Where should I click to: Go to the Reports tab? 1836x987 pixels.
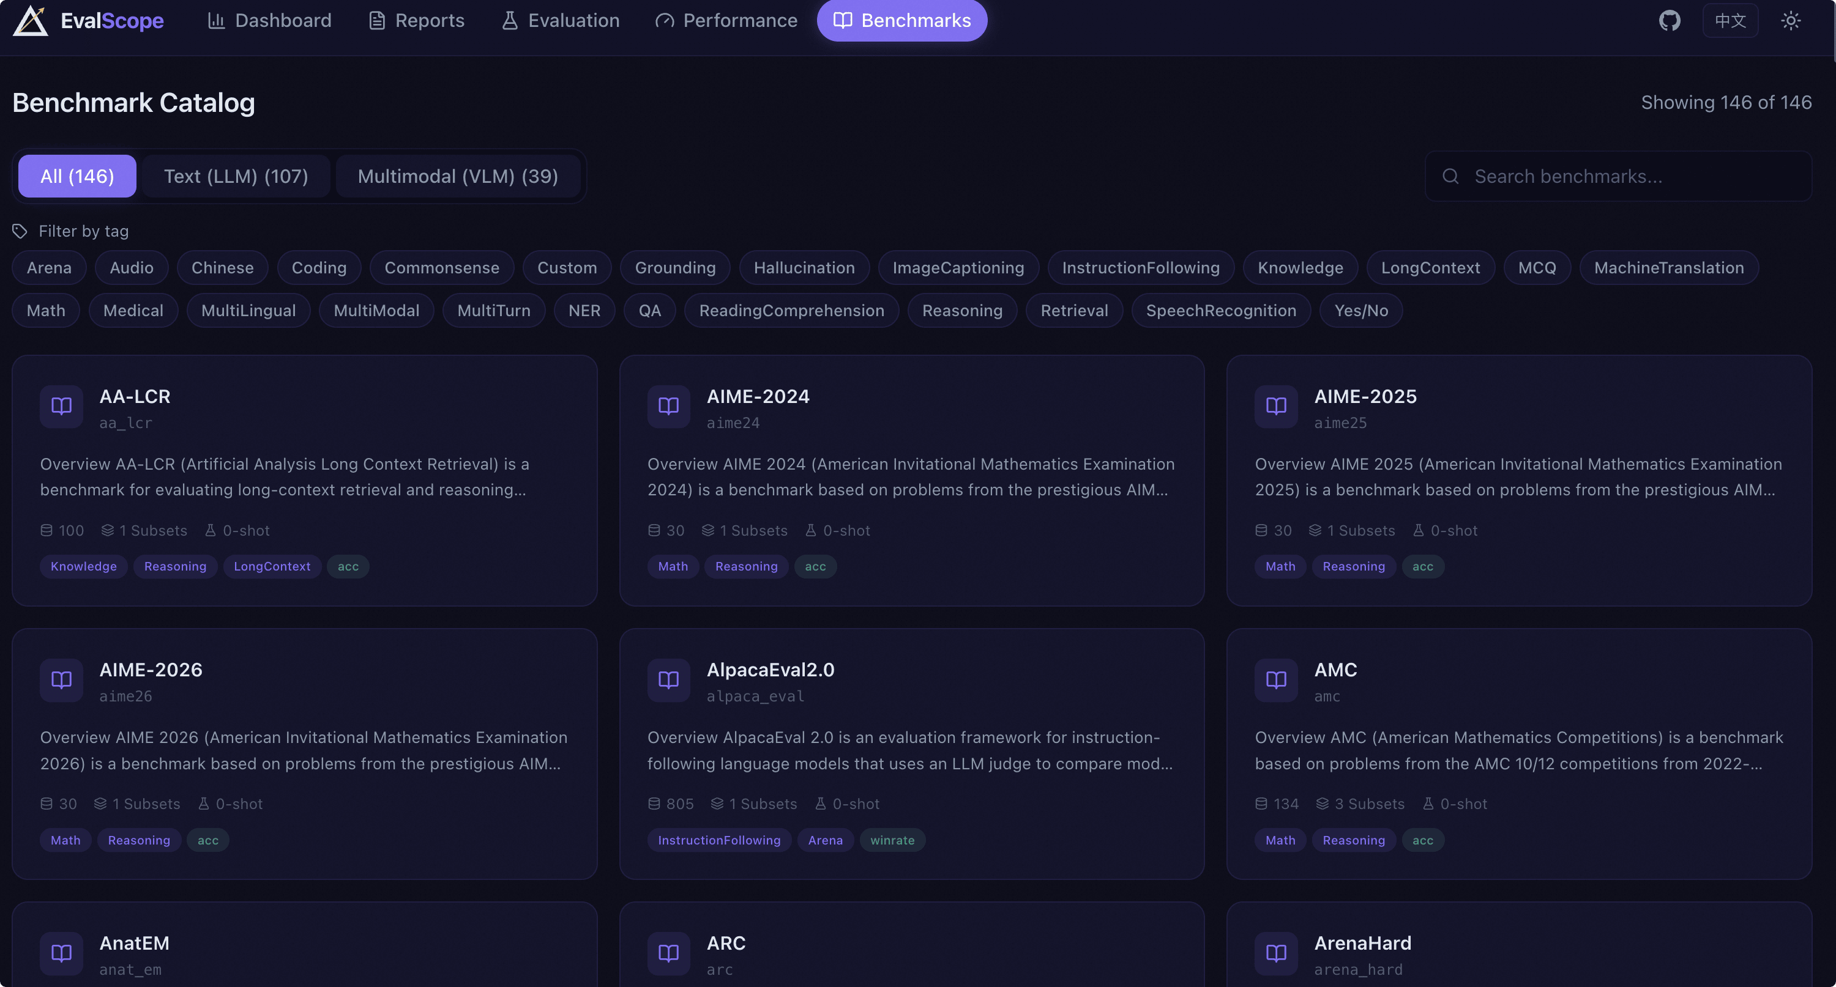coord(416,21)
